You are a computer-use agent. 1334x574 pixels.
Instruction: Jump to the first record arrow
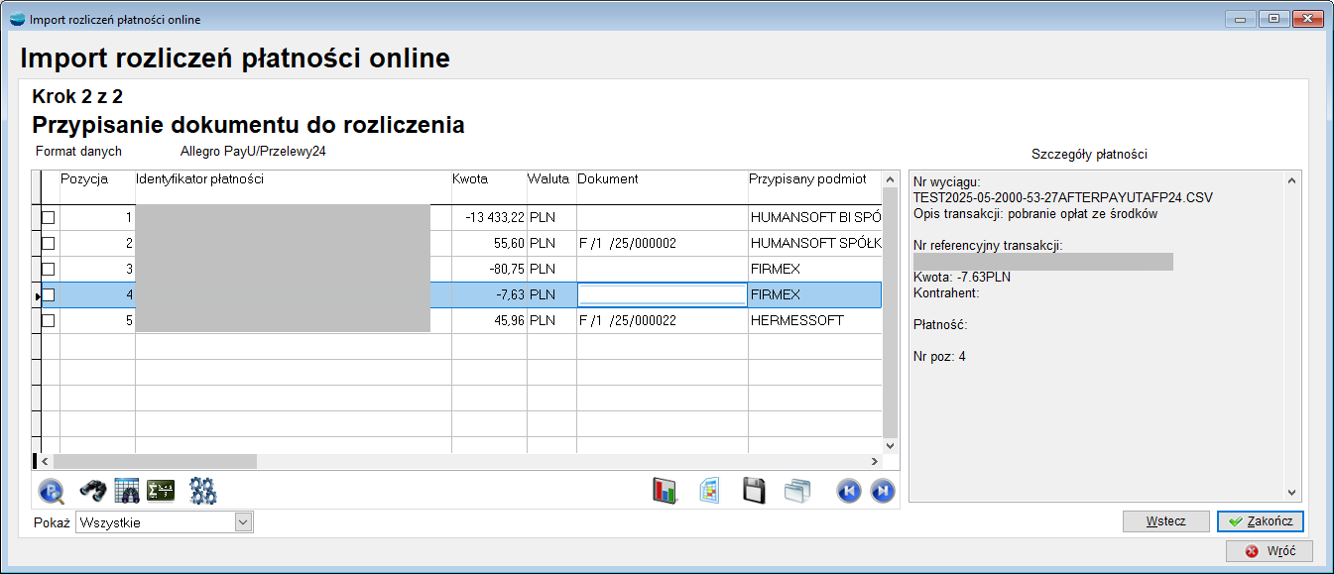848,491
